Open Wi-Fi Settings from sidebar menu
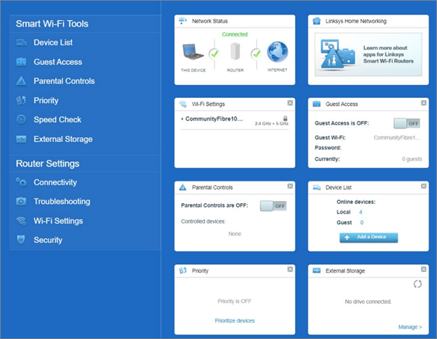Screen dimensions: 437x339 [58, 221]
